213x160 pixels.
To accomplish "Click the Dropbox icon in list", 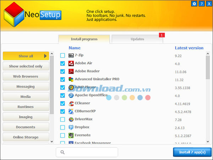I will point(71,127).
